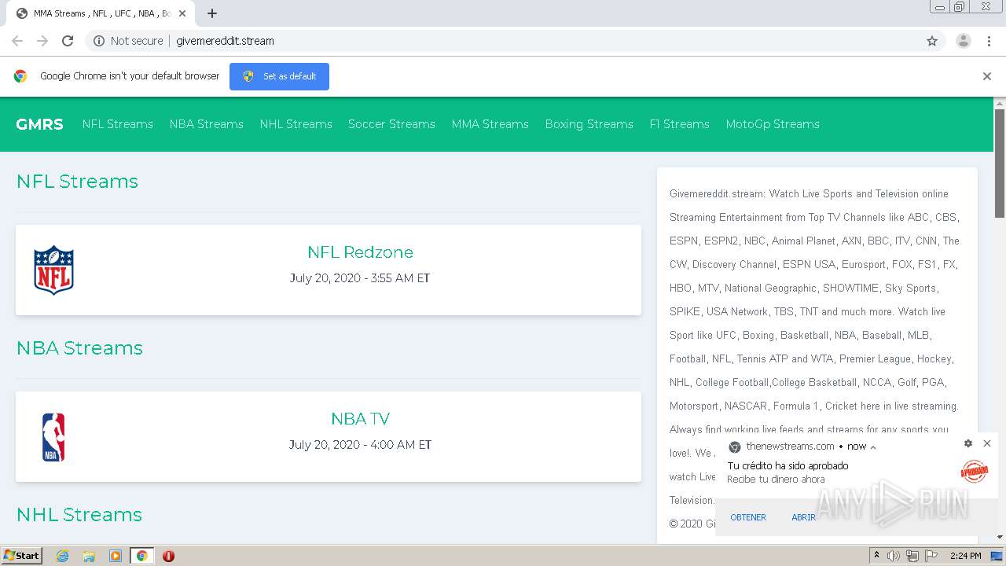Screen dimensions: 1006x566
Task: Close the thenewstreams.com notification
Action: point(987,443)
